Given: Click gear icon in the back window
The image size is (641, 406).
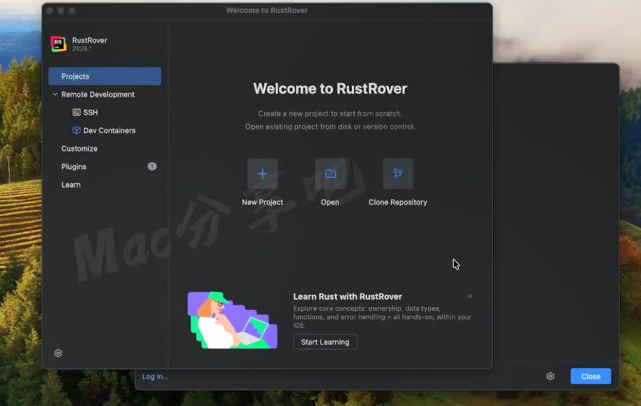Looking at the screenshot, I should (x=550, y=376).
